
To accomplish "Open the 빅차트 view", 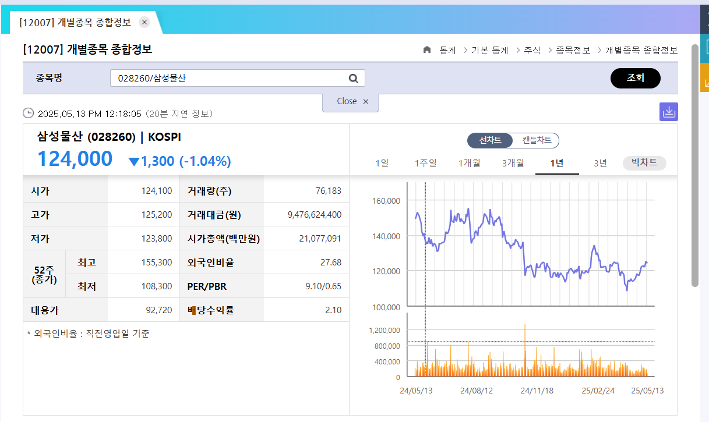I will (x=644, y=163).
